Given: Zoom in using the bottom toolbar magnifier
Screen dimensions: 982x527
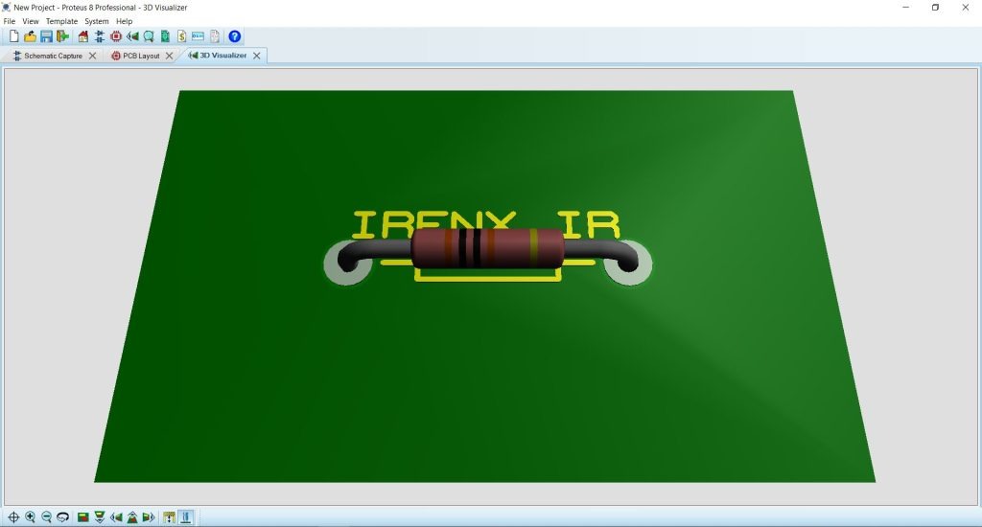Looking at the screenshot, I should 30,517.
